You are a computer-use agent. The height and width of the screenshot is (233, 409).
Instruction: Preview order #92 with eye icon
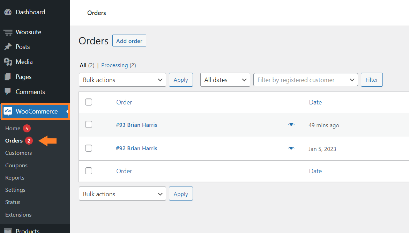point(291,148)
